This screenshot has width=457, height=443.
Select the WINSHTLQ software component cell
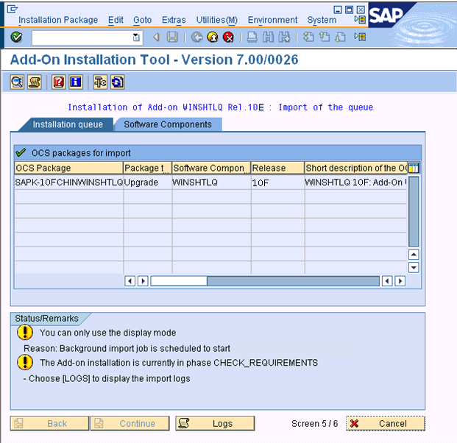click(211, 182)
